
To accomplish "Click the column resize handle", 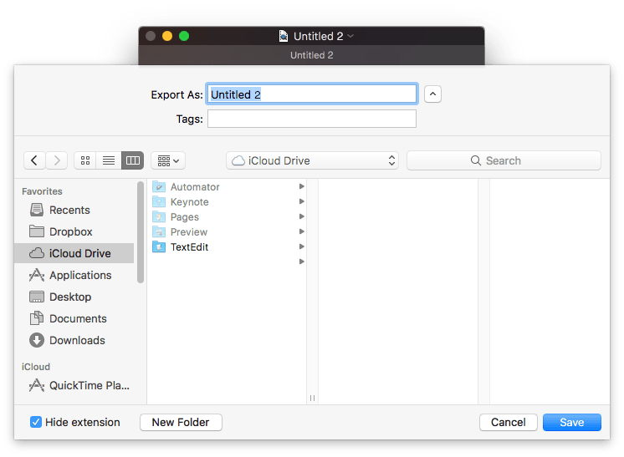I will click(312, 398).
